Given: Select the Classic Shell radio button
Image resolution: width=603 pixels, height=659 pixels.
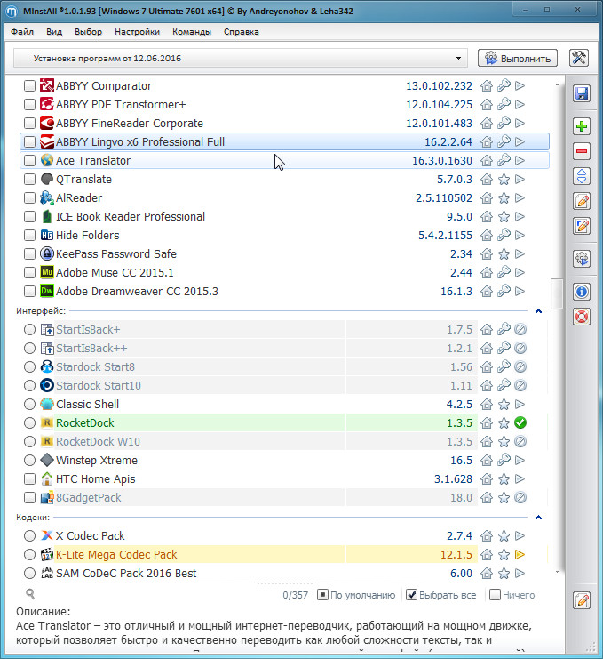Looking at the screenshot, I should pos(29,405).
